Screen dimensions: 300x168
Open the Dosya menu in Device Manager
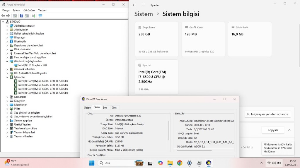coord(6,10)
